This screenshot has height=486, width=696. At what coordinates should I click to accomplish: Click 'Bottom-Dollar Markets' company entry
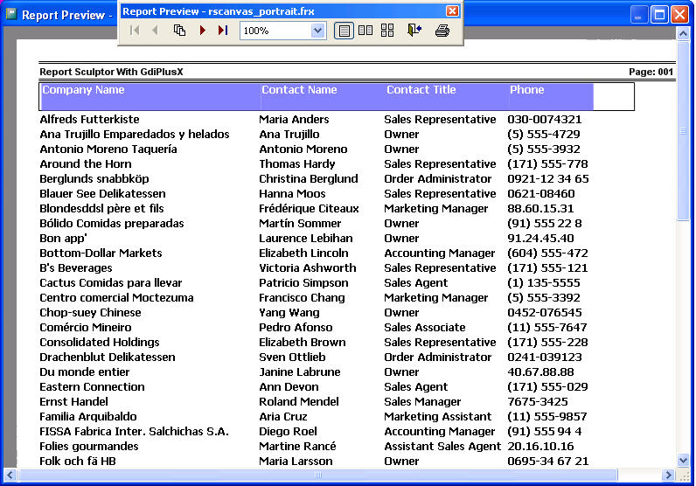(101, 253)
